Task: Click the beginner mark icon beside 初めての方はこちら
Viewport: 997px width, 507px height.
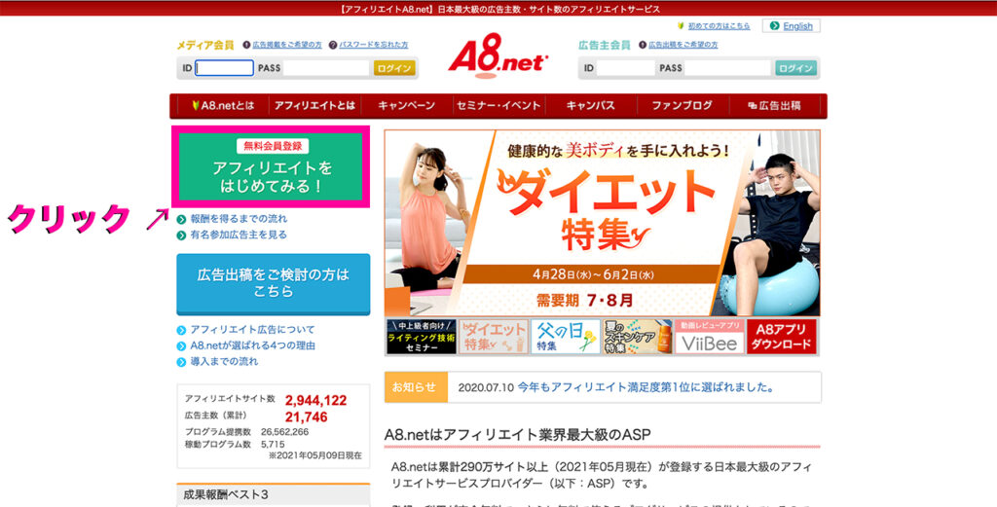Action: click(681, 26)
